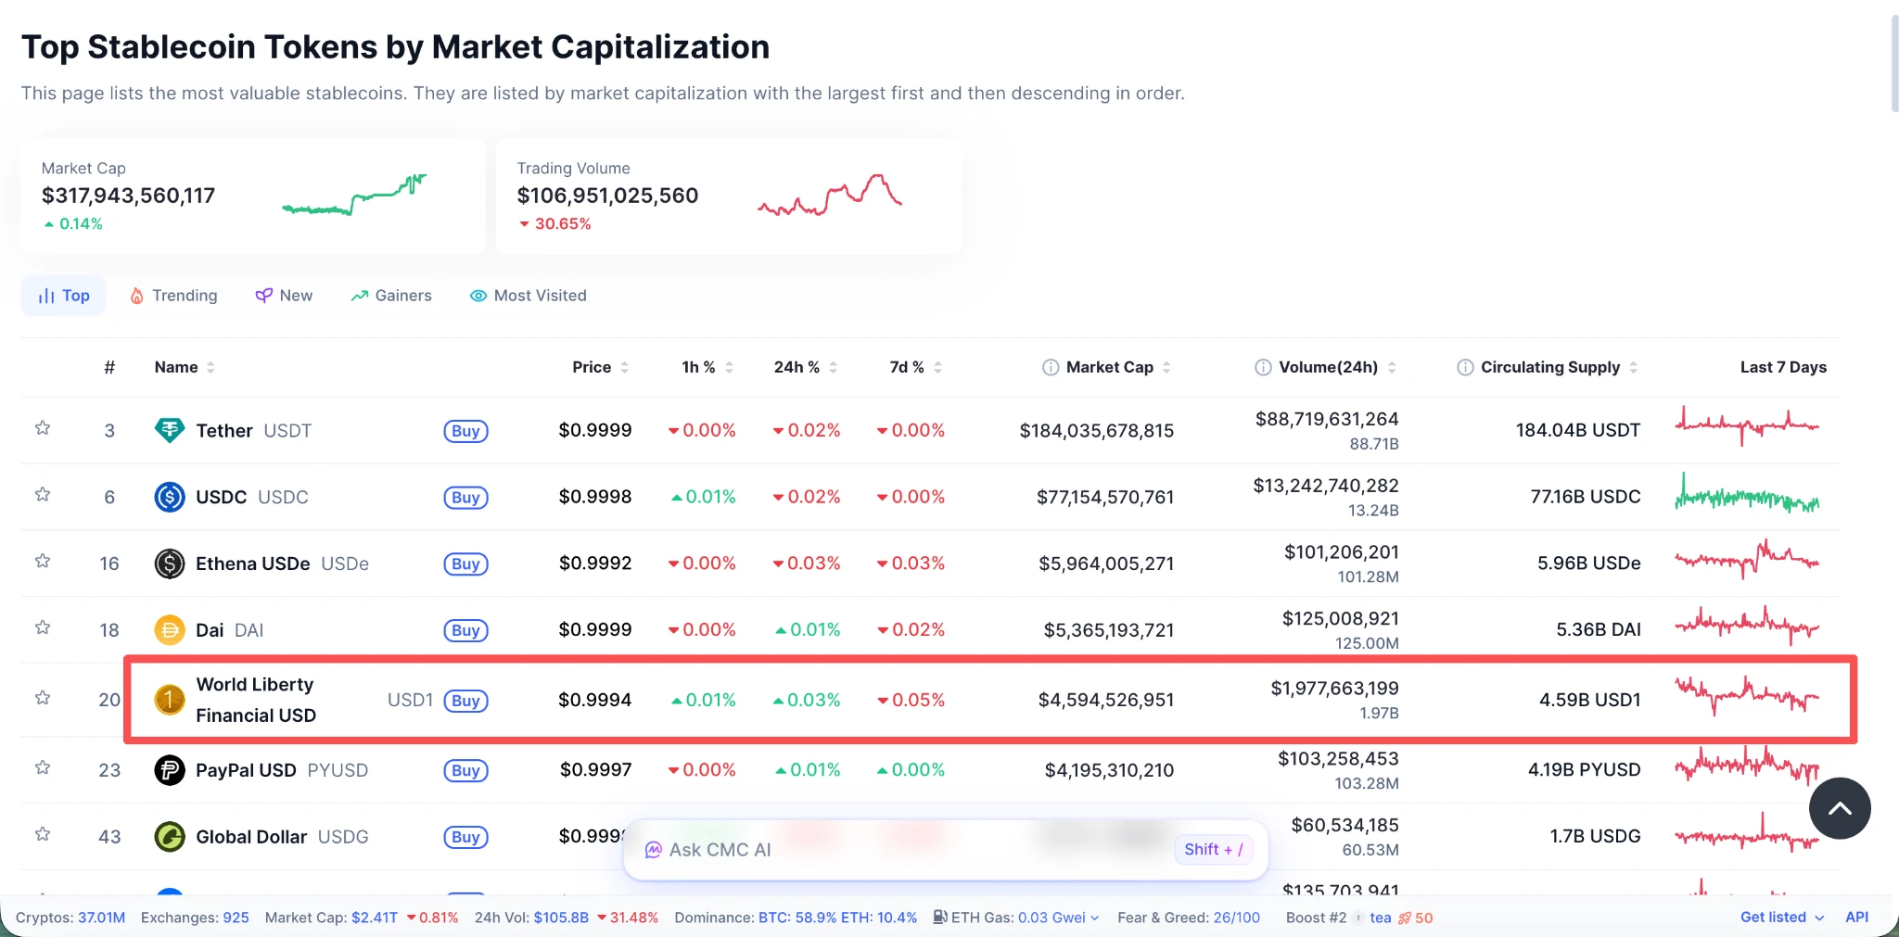Click the Ethena USDe logo icon
The image size is (1899, 937).
pos(169,563)
